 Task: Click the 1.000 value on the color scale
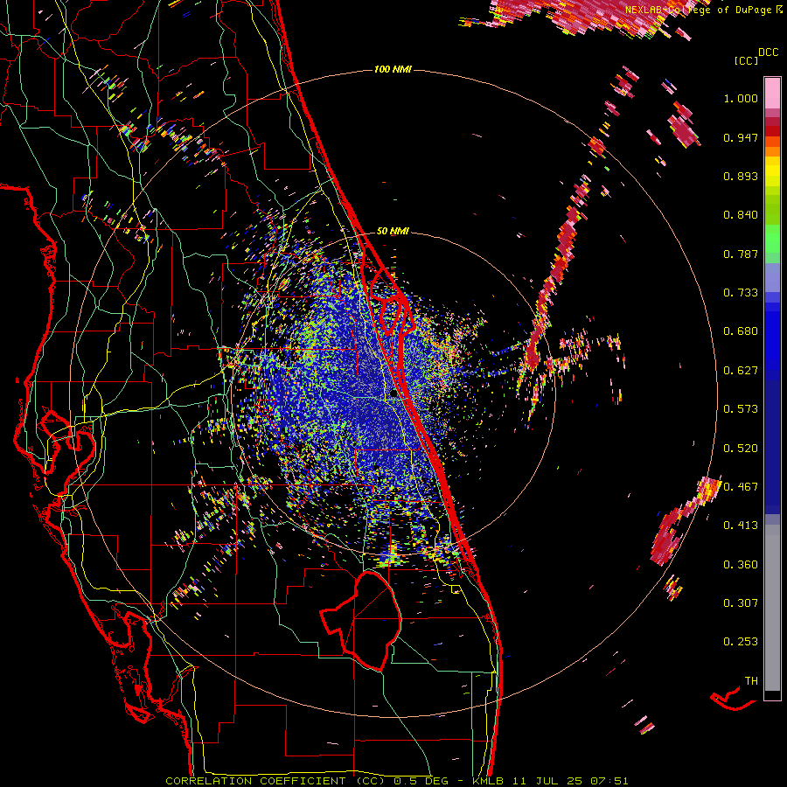741,98
